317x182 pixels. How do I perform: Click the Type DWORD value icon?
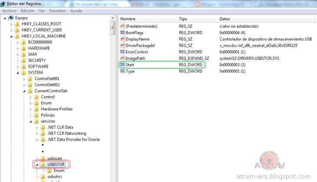(122, 71)
